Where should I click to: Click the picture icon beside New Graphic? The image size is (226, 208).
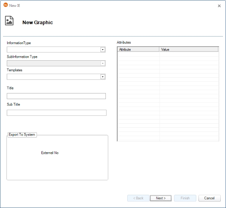[9, 21]
